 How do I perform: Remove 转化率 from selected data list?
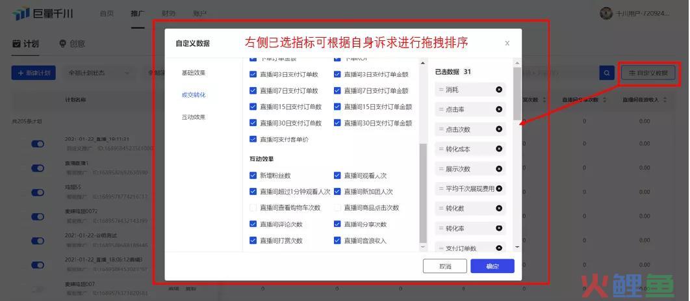(499, 228)
